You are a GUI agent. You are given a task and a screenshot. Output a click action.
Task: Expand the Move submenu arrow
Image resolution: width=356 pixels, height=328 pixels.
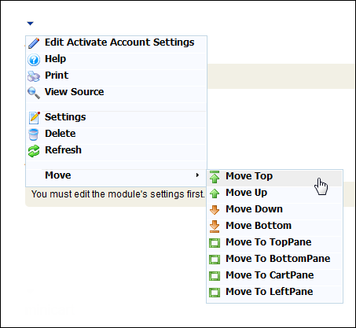pos(197,175)
